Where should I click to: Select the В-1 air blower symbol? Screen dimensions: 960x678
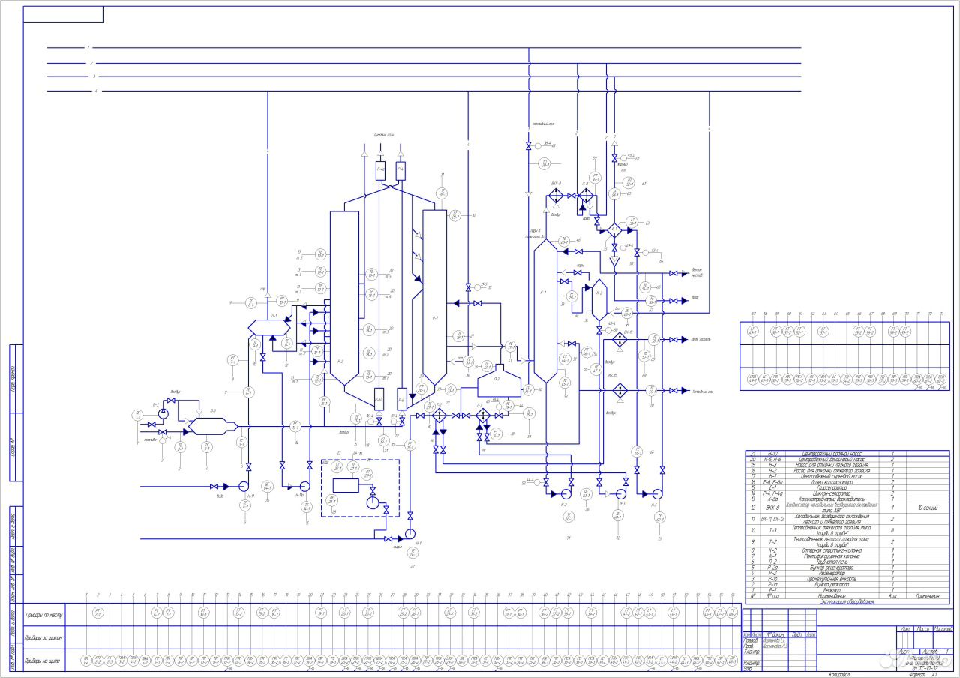[x=163, y=413]
